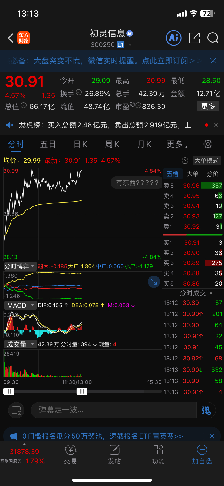Tap the info icon beside 换手
The height and width of the screenshot is (486, 224).
click(79, 92)
